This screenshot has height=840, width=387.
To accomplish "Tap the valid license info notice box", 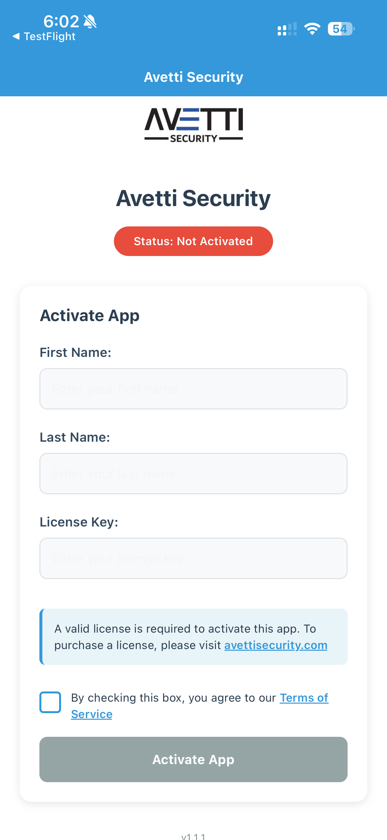I will 193,637.
